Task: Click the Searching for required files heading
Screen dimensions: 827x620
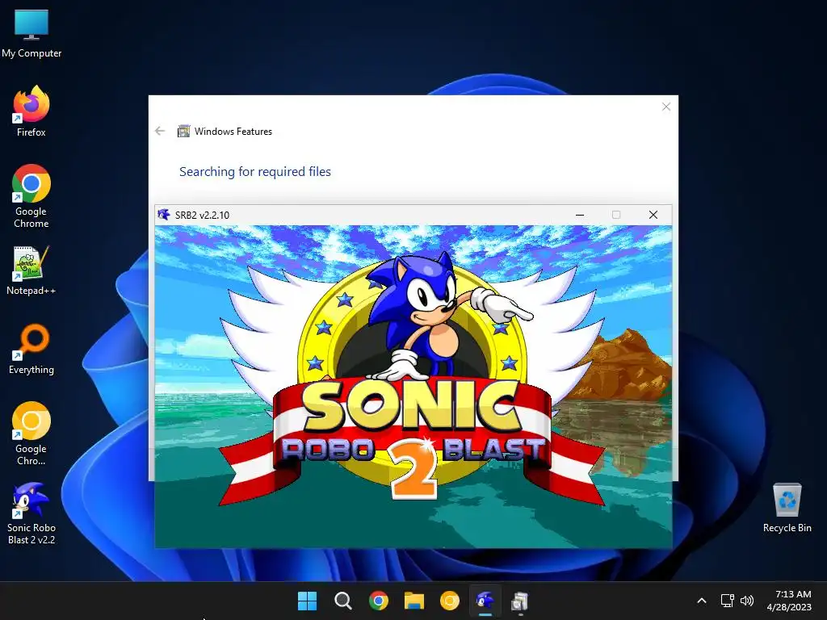Action: [254, 172]
